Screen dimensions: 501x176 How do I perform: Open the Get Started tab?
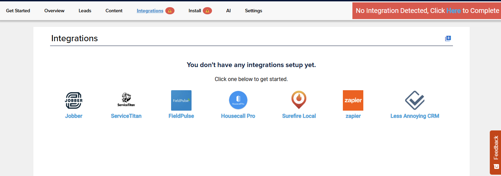point(18,11)
